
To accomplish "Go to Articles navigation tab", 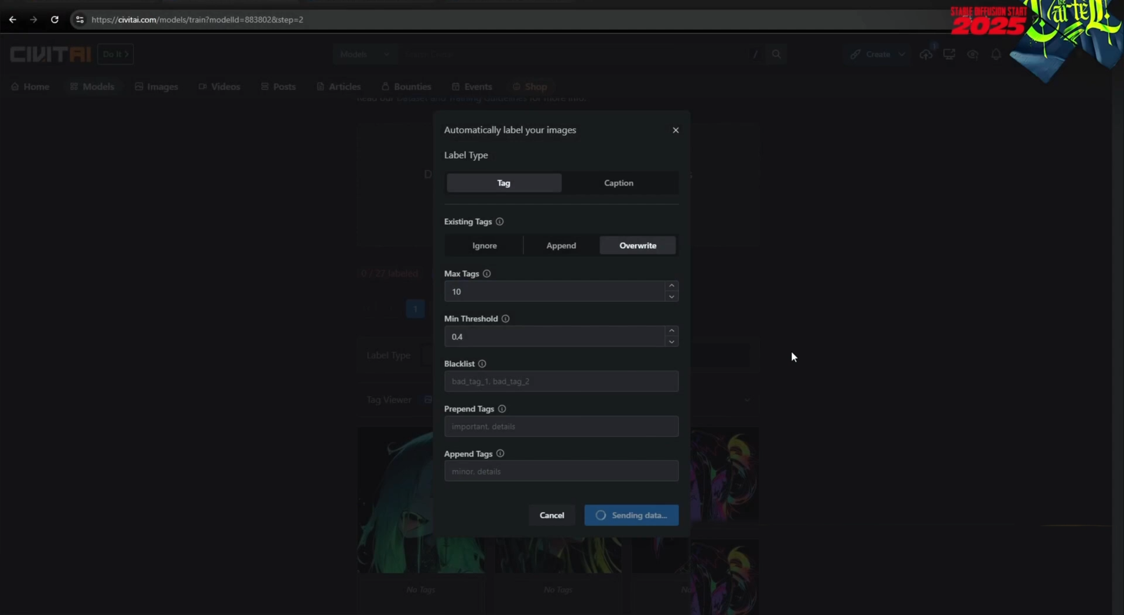I will tap(339, 87).
